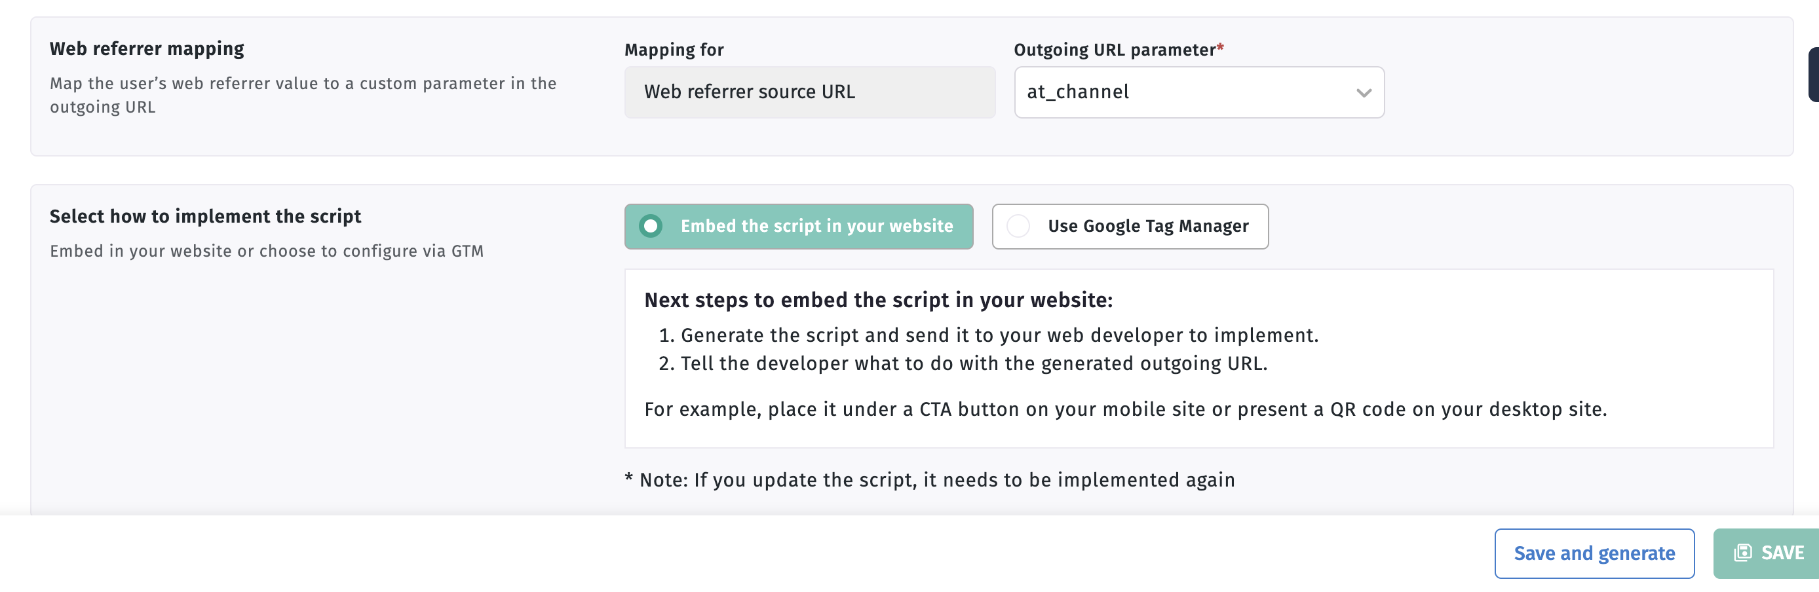Select Use Google Tag Manager option
The width and height of the screenshot is (1819, 592).
click(x=1130, y=227)
